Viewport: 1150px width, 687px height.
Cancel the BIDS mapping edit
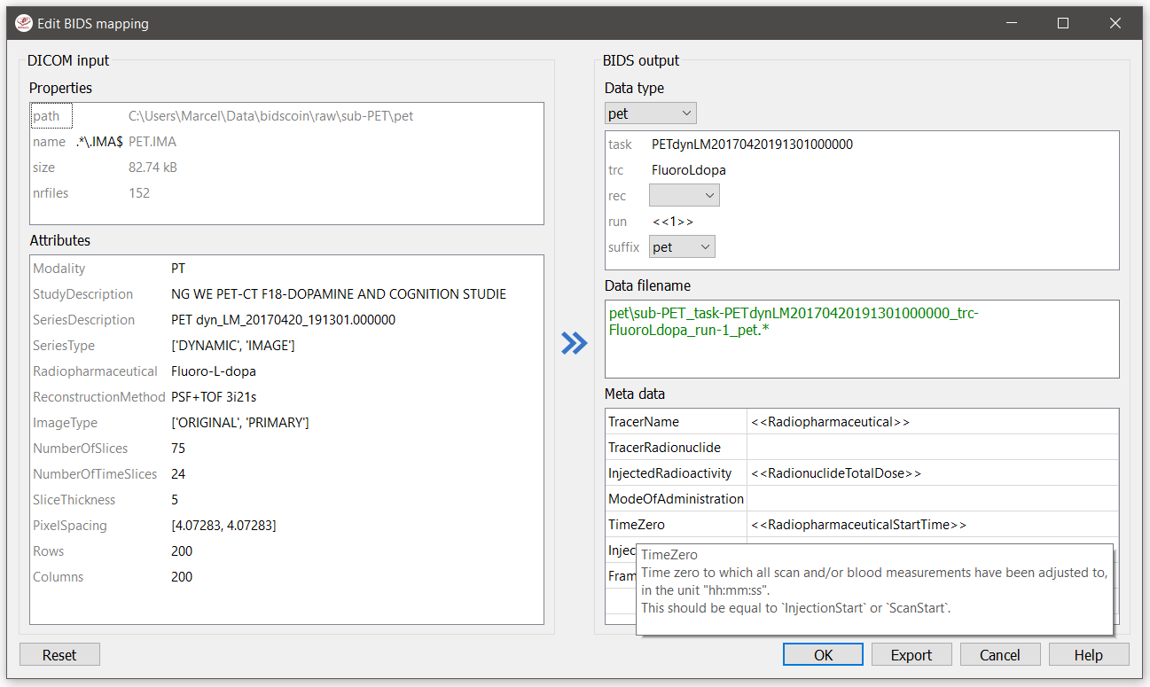999,655
